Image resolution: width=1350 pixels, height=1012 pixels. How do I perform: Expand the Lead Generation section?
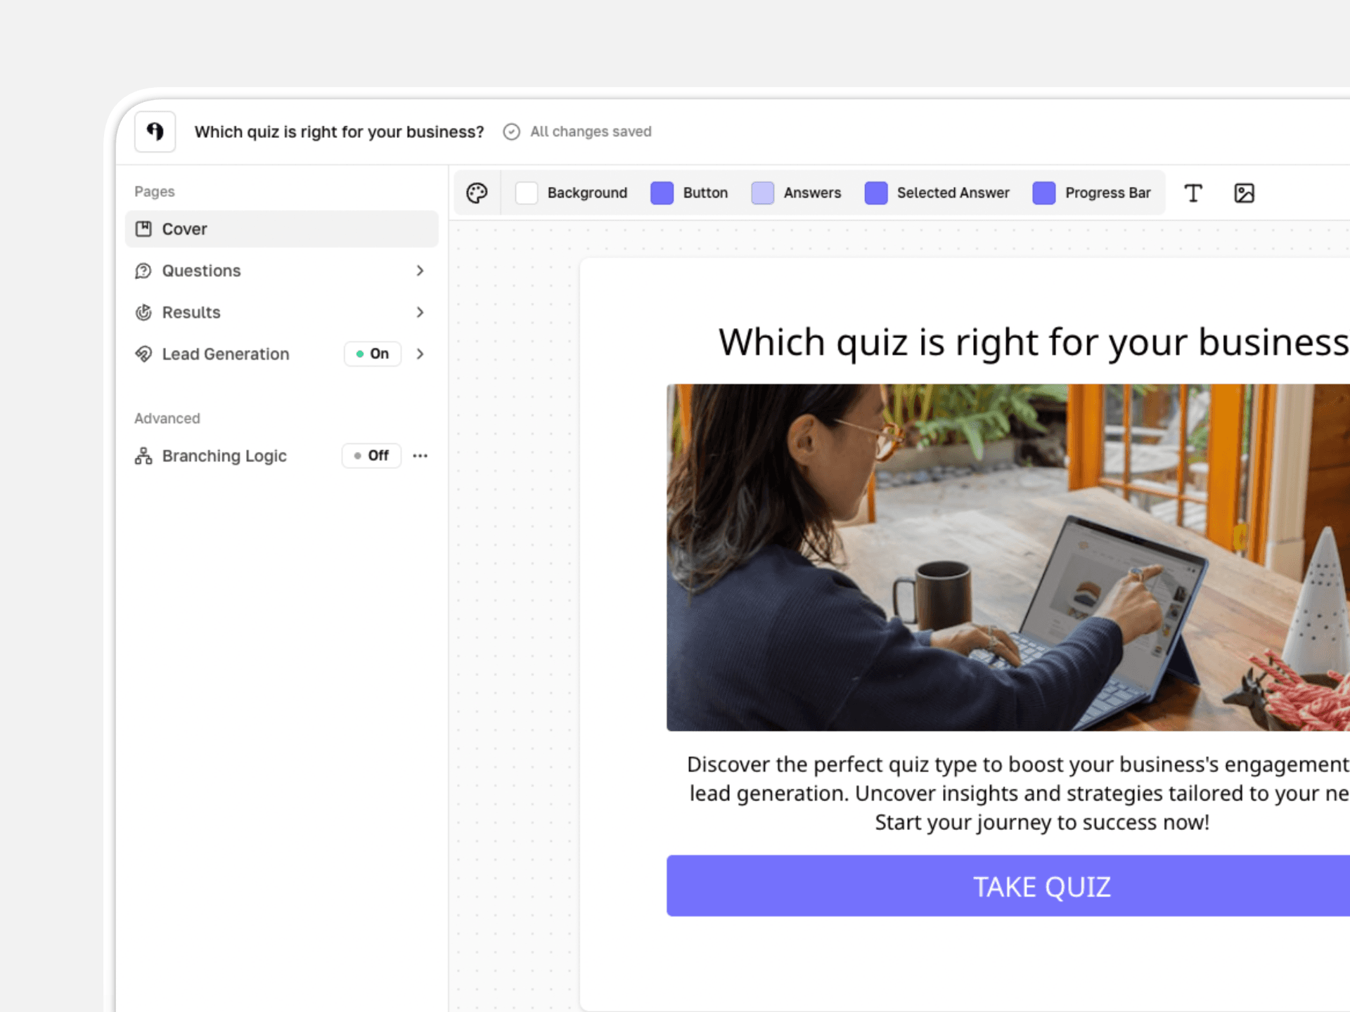pos(420,354)
